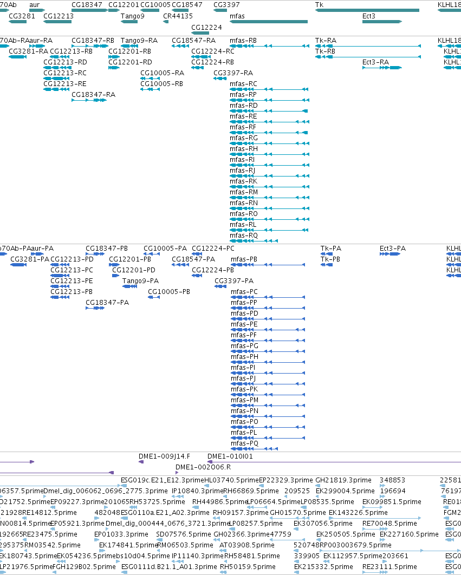Select the Tk-RB transcript label
Screen dimensions: 461x575
[x=325, y=51]
